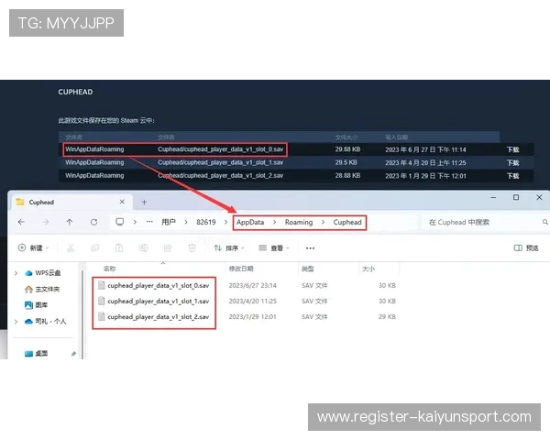Close the Cuphead tab
Viewport: 550px width, 440px height.
[122, 202]
